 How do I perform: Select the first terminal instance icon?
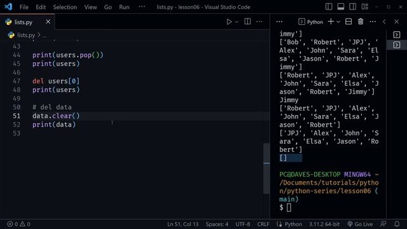[396, 34]
